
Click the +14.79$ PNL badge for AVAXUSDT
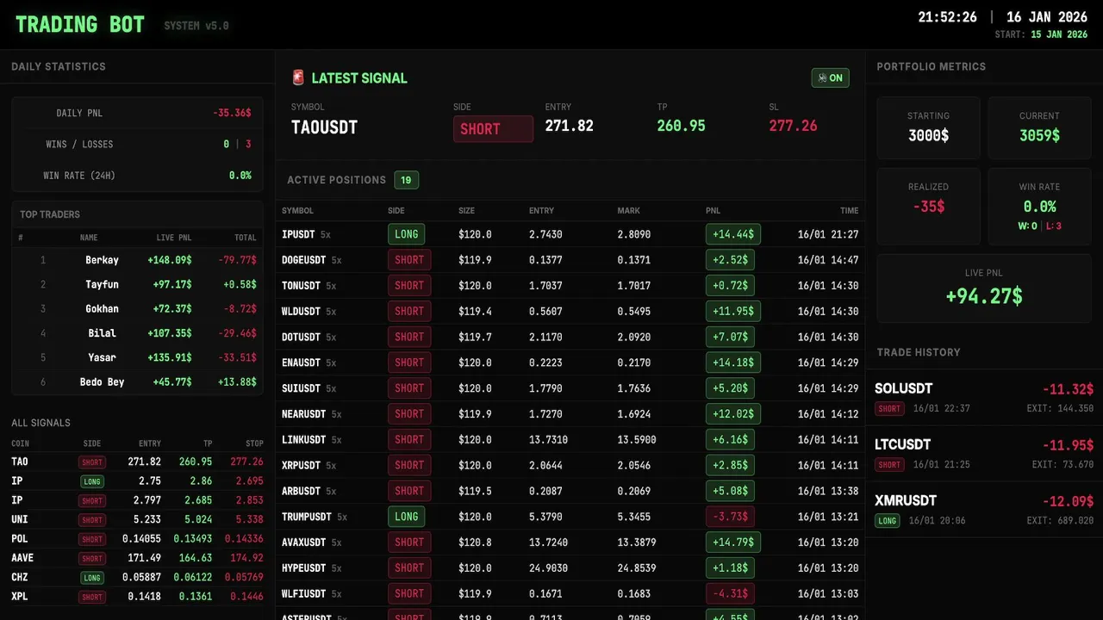pos(733,542)
